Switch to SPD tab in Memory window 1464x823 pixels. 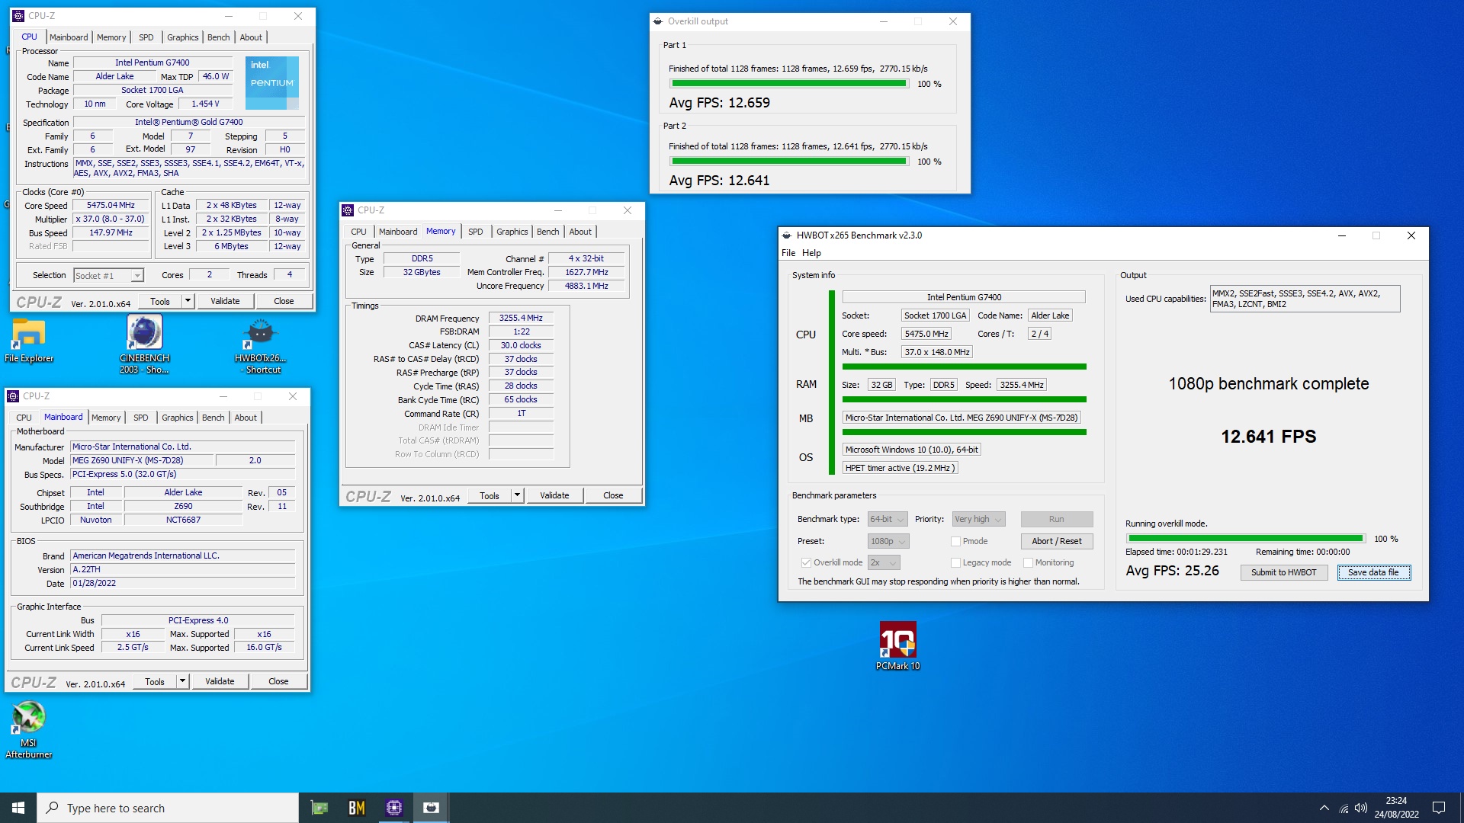[475, 232]
